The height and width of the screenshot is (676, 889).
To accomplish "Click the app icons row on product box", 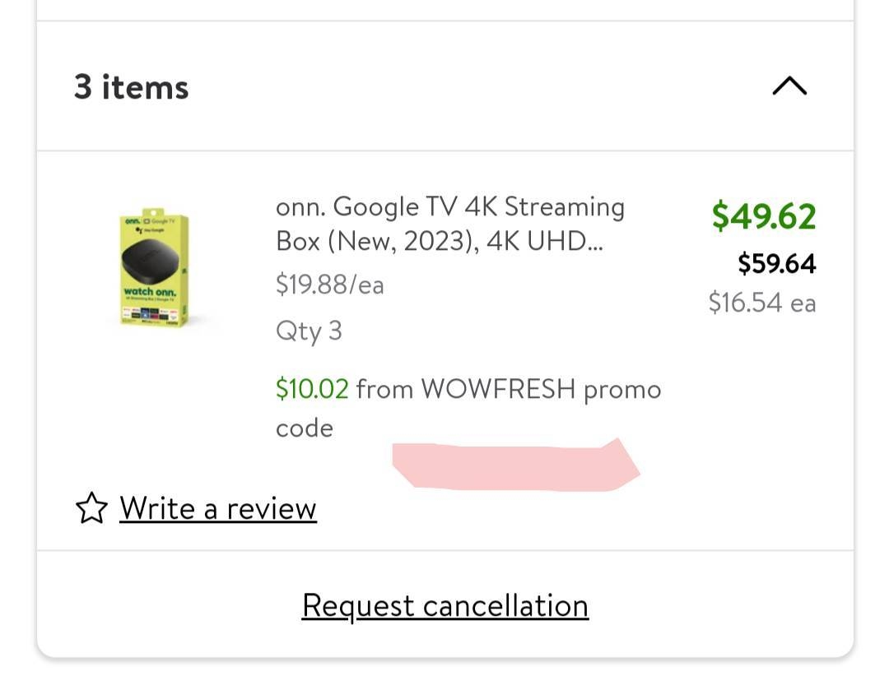I will point(153,313).
